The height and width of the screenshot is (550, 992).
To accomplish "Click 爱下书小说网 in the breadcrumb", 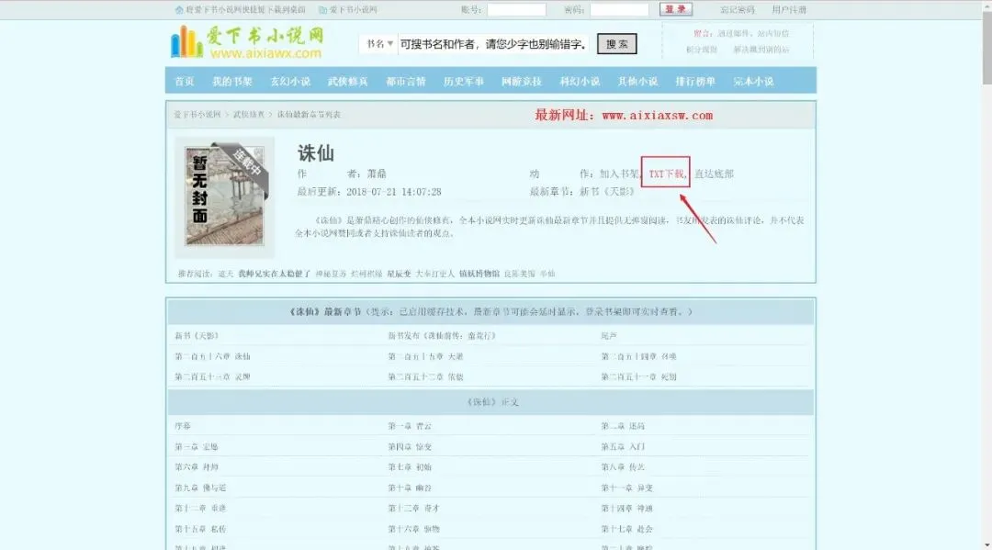I will tap(197, 115).
